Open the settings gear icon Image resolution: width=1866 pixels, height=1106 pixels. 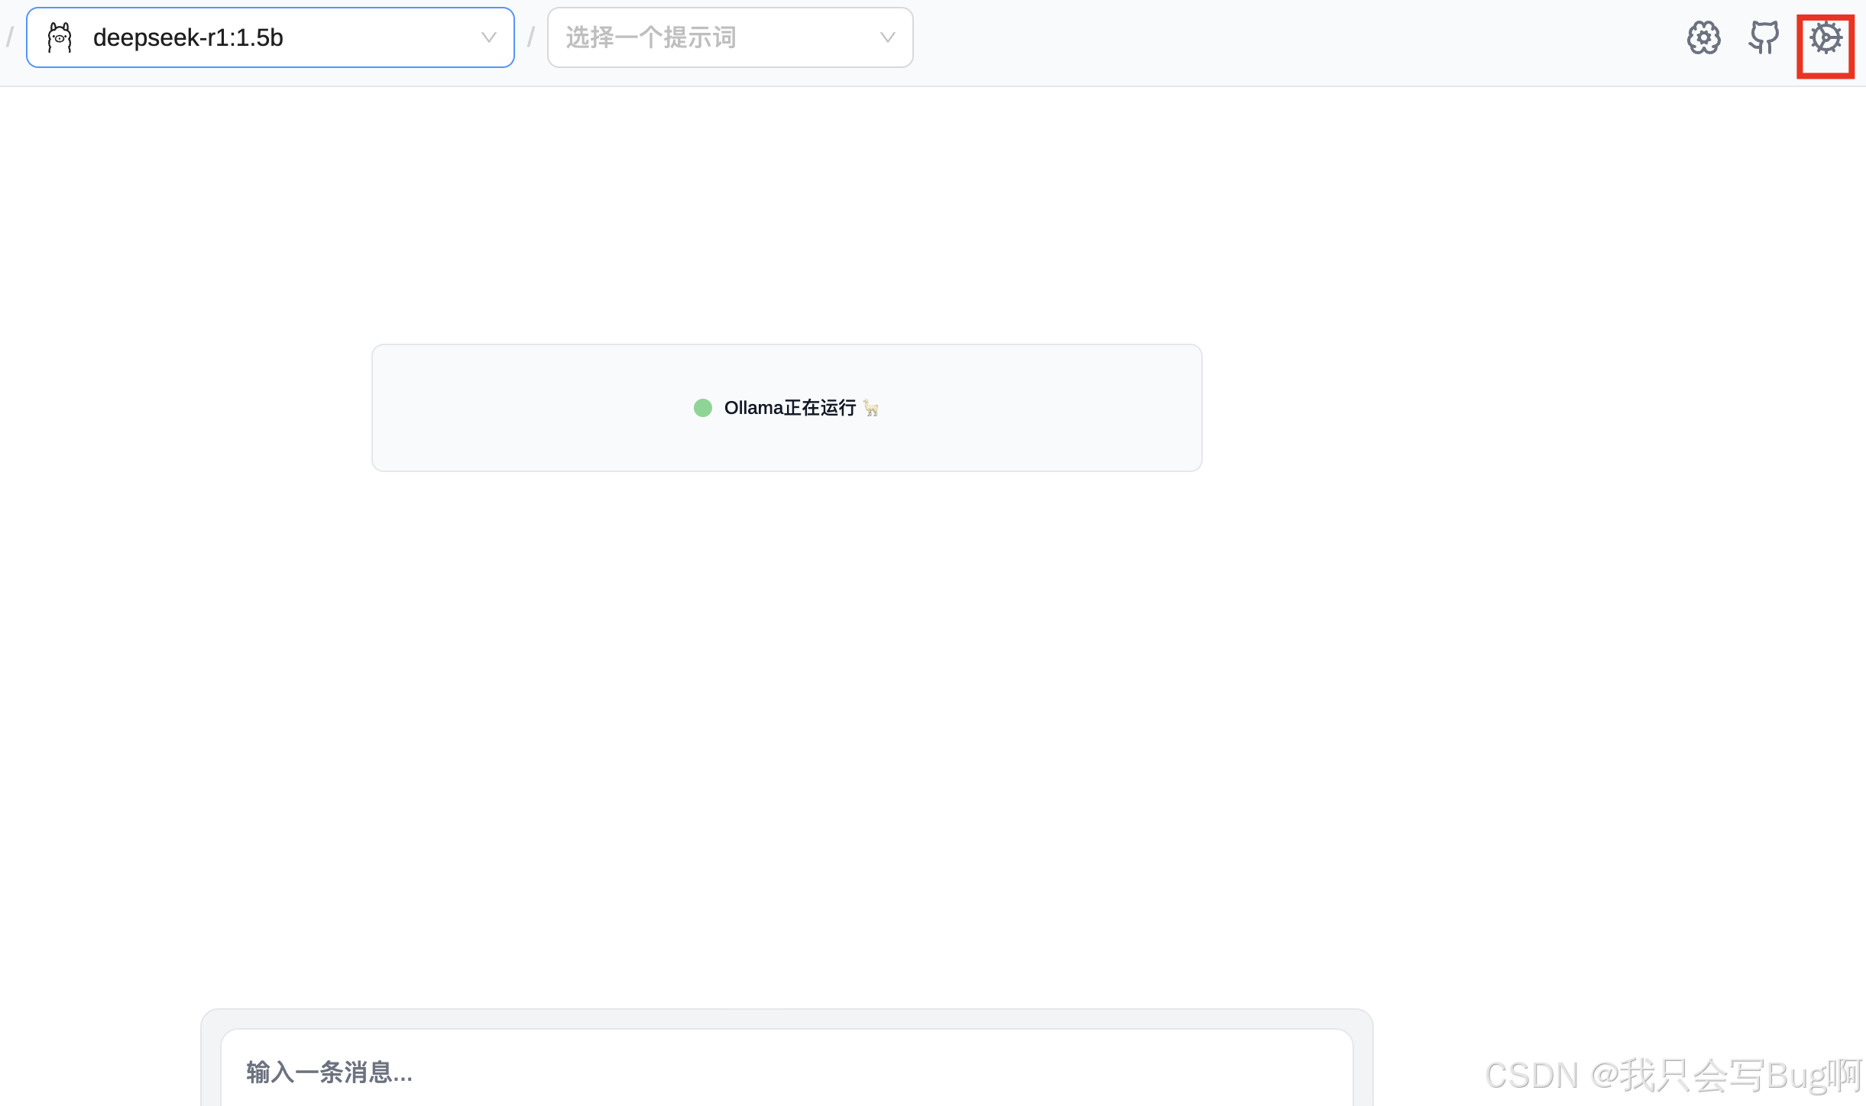[1826, 37]
